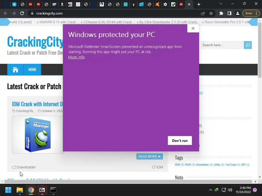Click the "Don't run" button
This screenshot has width=262, height=196.
[x=180, y=141]
